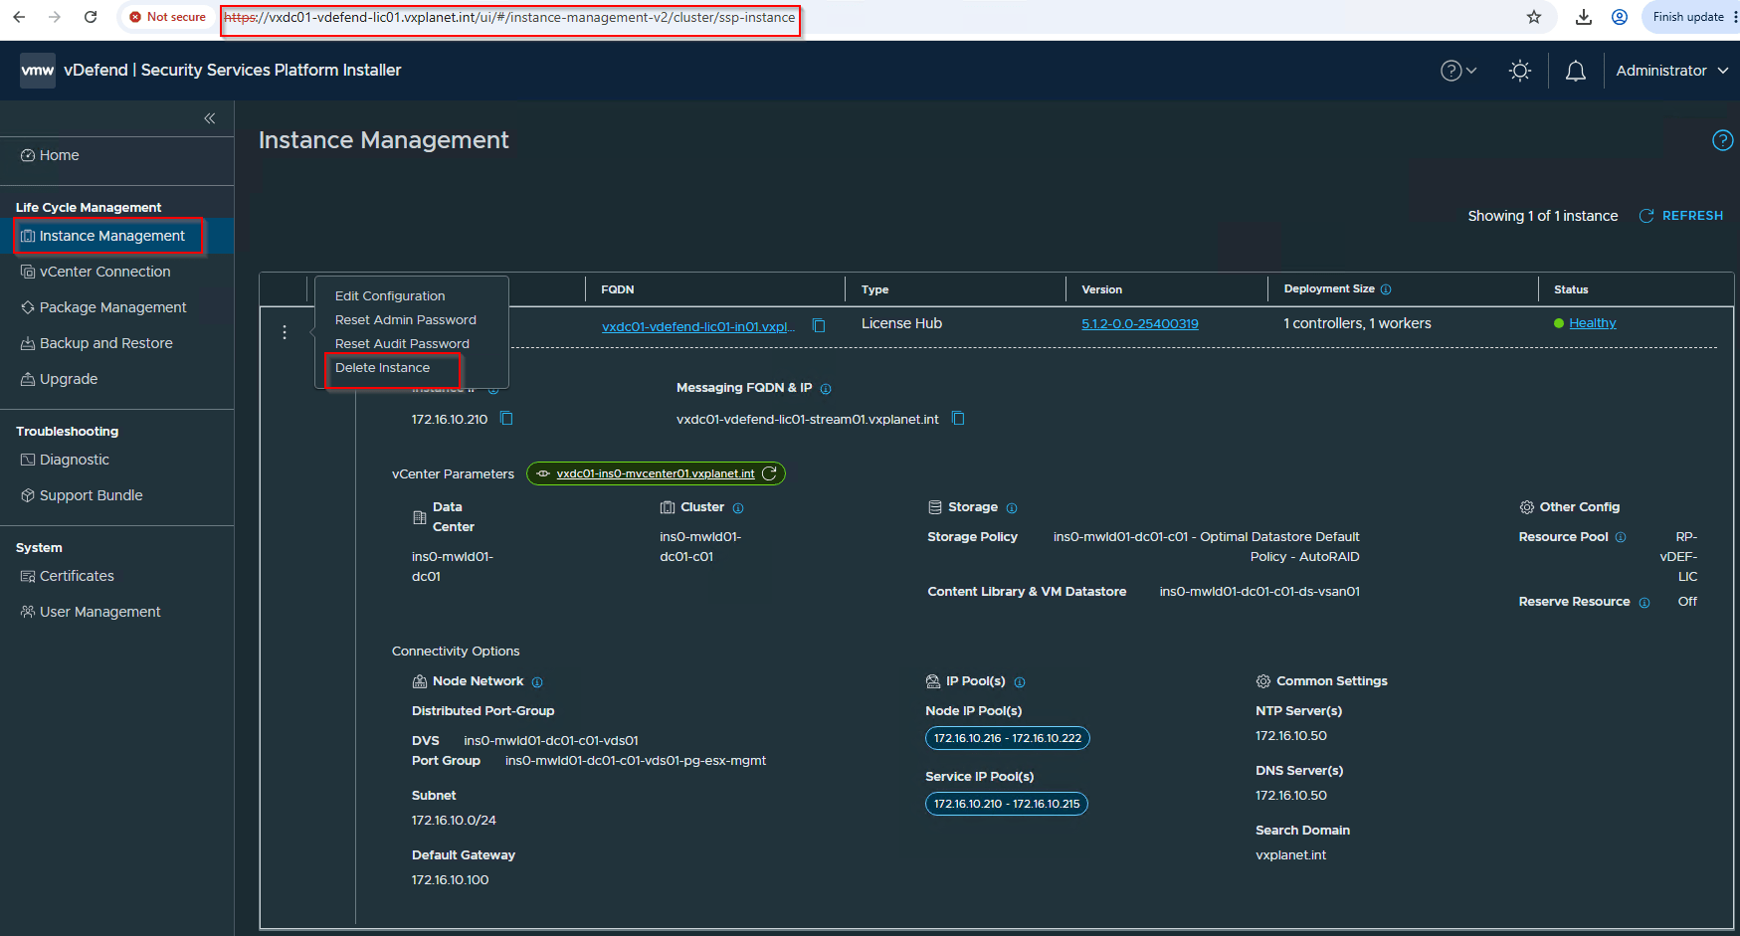Open Support Bundle page
The width and height of the screenshot is (1740, 936).
(x=82, y=495)
